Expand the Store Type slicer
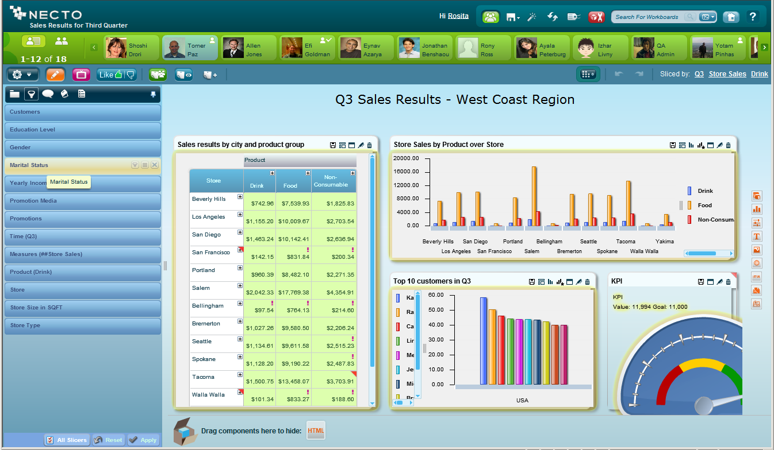 tap(82, 325)
